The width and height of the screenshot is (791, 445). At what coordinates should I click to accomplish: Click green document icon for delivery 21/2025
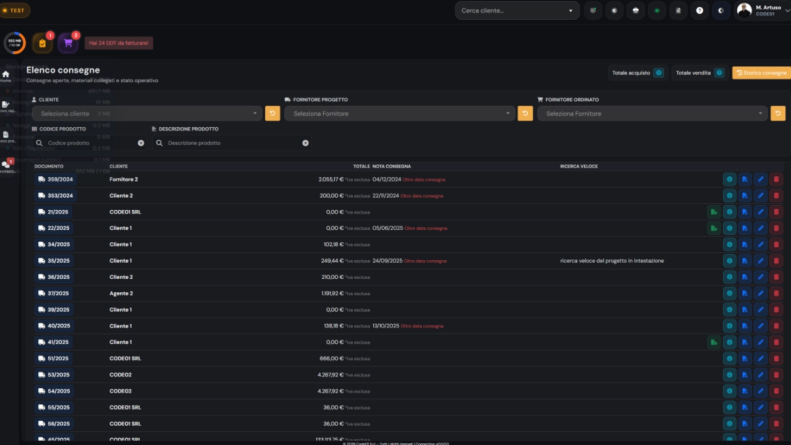tap(714, 212)
